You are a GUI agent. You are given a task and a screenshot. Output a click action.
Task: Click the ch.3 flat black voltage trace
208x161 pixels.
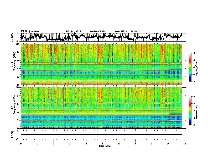(x=101, y=135)
